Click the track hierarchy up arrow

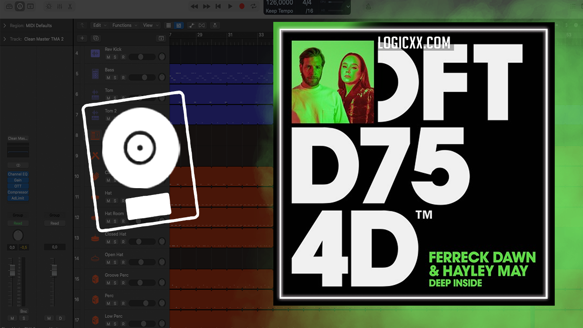[x=82, y=26]
